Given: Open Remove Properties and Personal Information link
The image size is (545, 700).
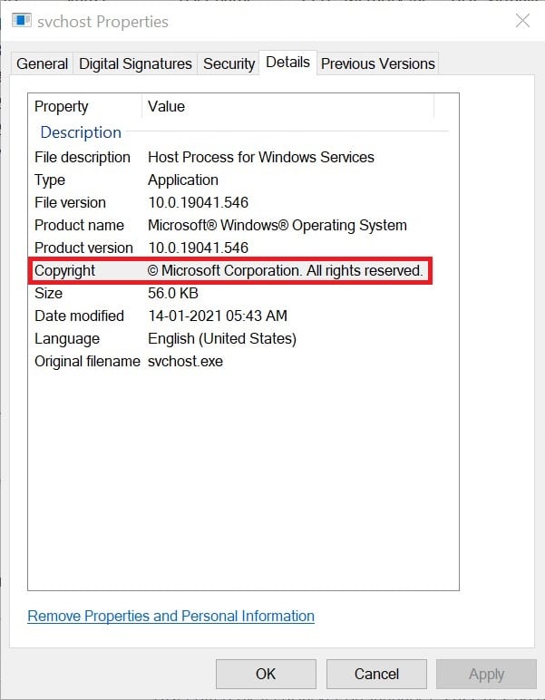Looking at the screenshot, I should click(171, 616).
